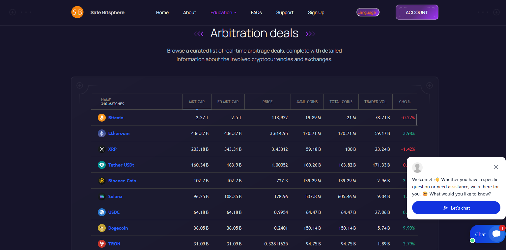
Task: Click Bitcoin change value −0.27%
Action: click(408, 118)
